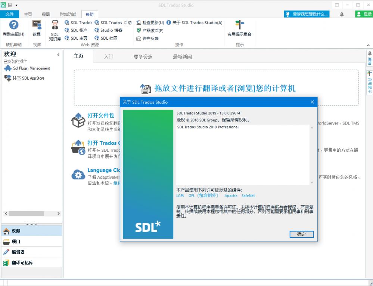This screenshot has height=286, width=373.
Task: Open the 最新新闻 welcome tab
Action: point(182,57)
